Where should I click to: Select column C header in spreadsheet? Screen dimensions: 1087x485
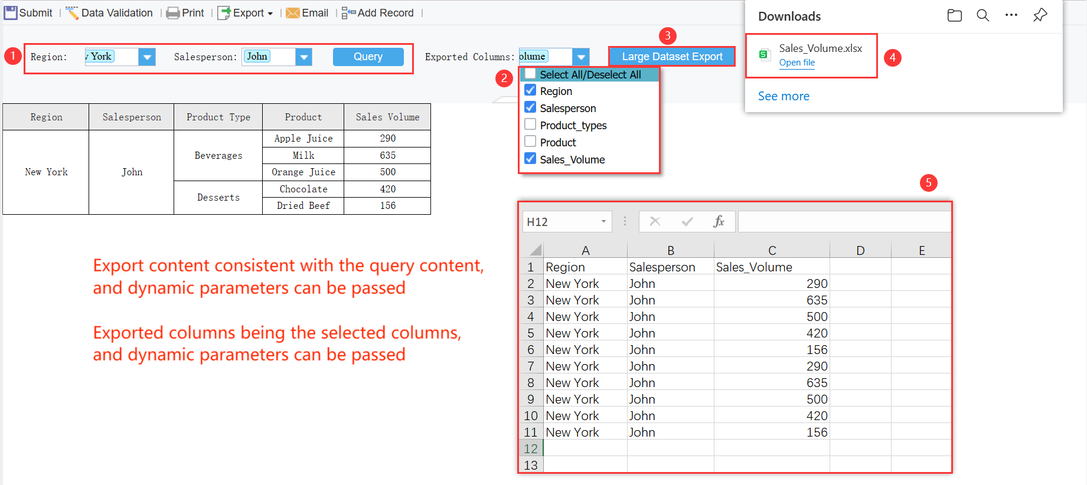(x=772, y=250)
